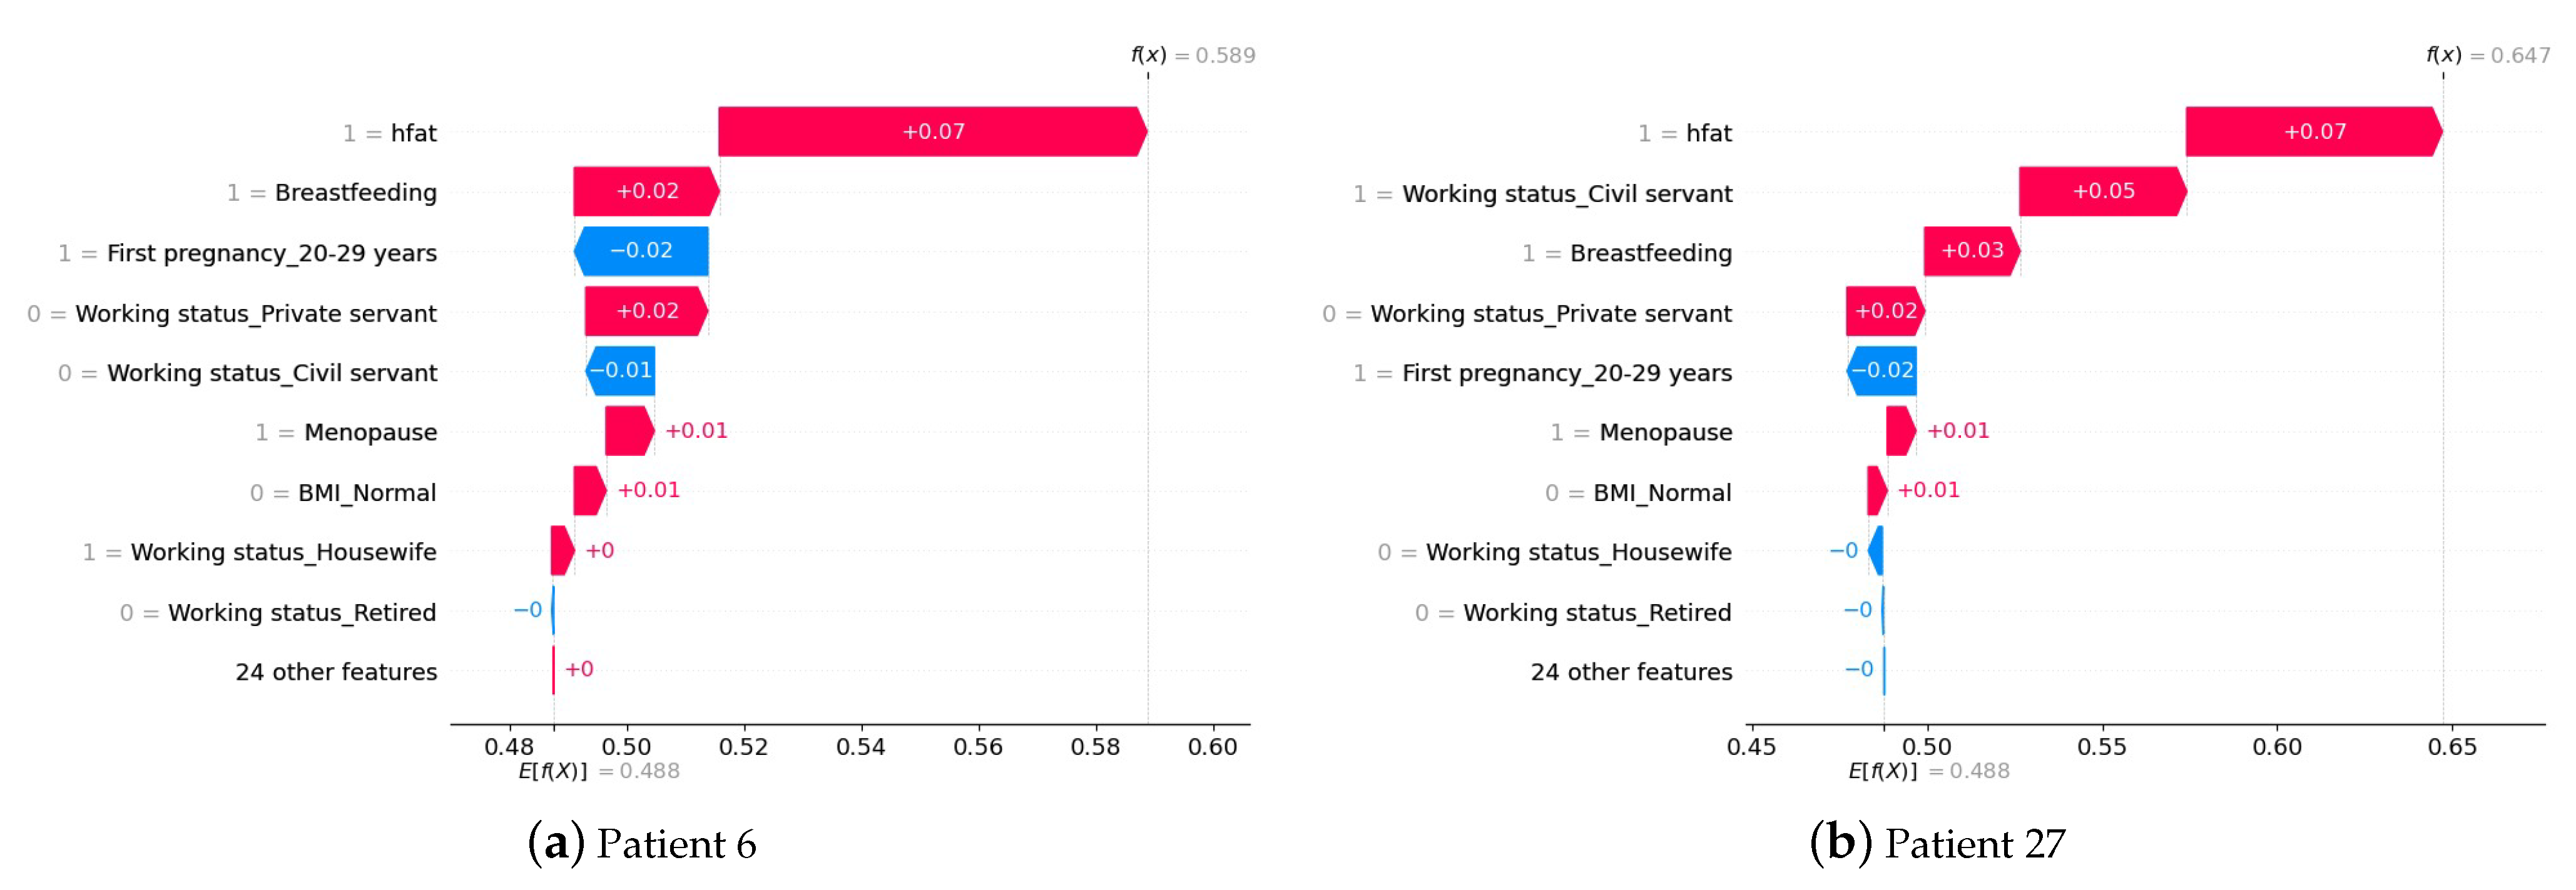The image size is (2576, 890).
Task: Click the f(x) = 0.647 label
Action: 2487,55
